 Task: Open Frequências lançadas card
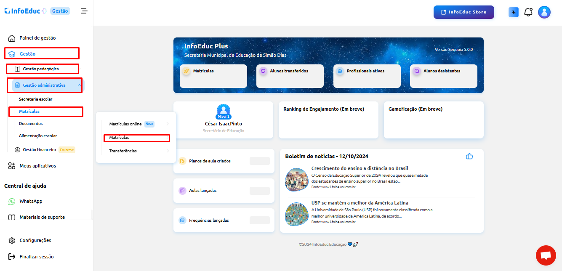[x=224, y=220]
